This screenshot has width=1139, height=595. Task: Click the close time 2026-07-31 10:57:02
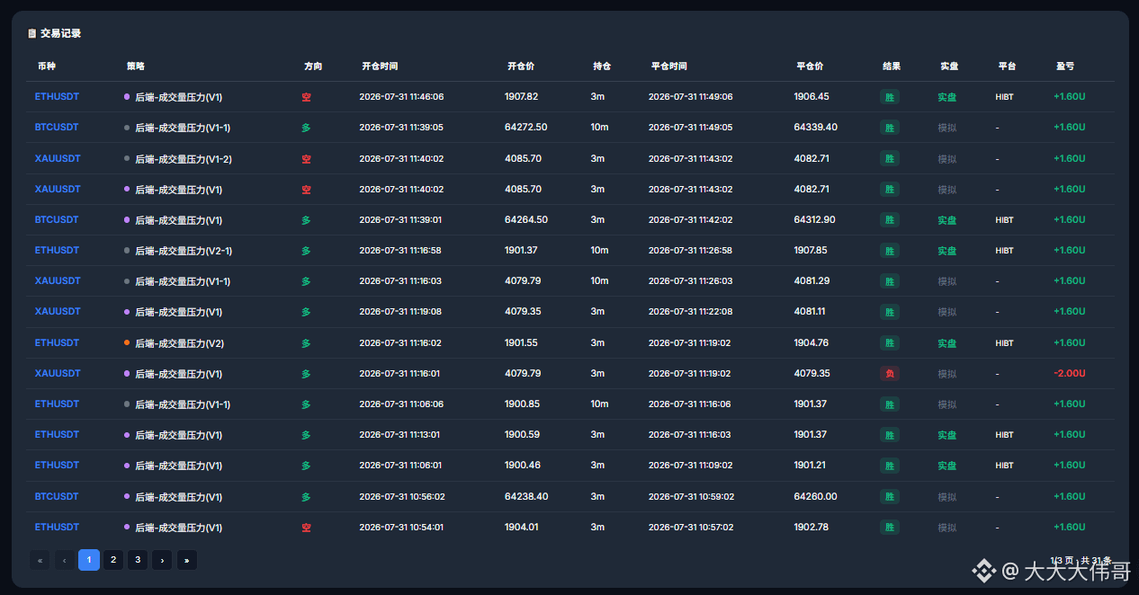tap(691, 528)
